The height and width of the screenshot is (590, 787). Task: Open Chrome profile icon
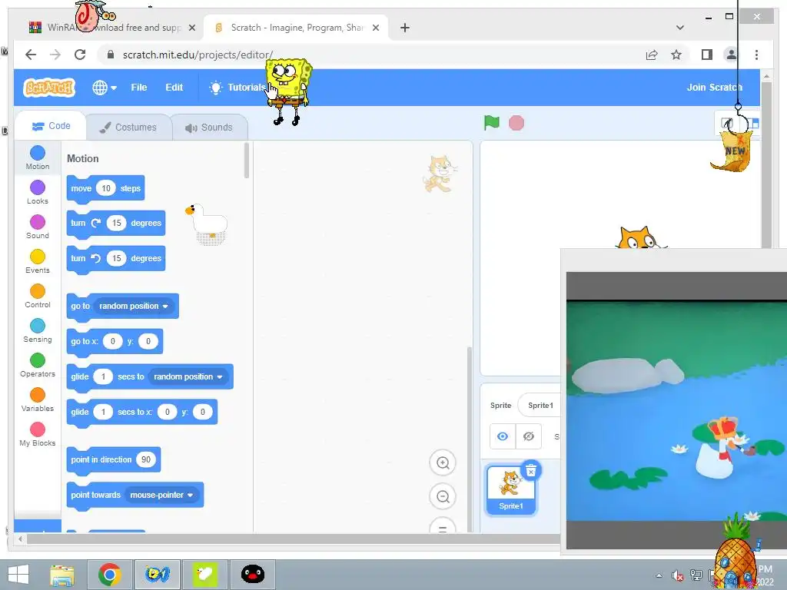(732, 55)
